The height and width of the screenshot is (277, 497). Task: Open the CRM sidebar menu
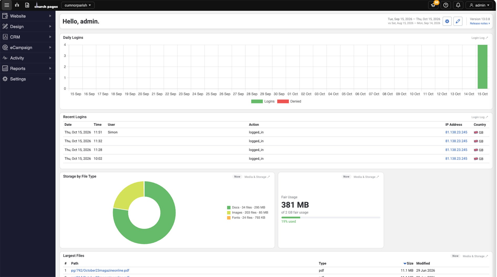(x=28, y=37)
